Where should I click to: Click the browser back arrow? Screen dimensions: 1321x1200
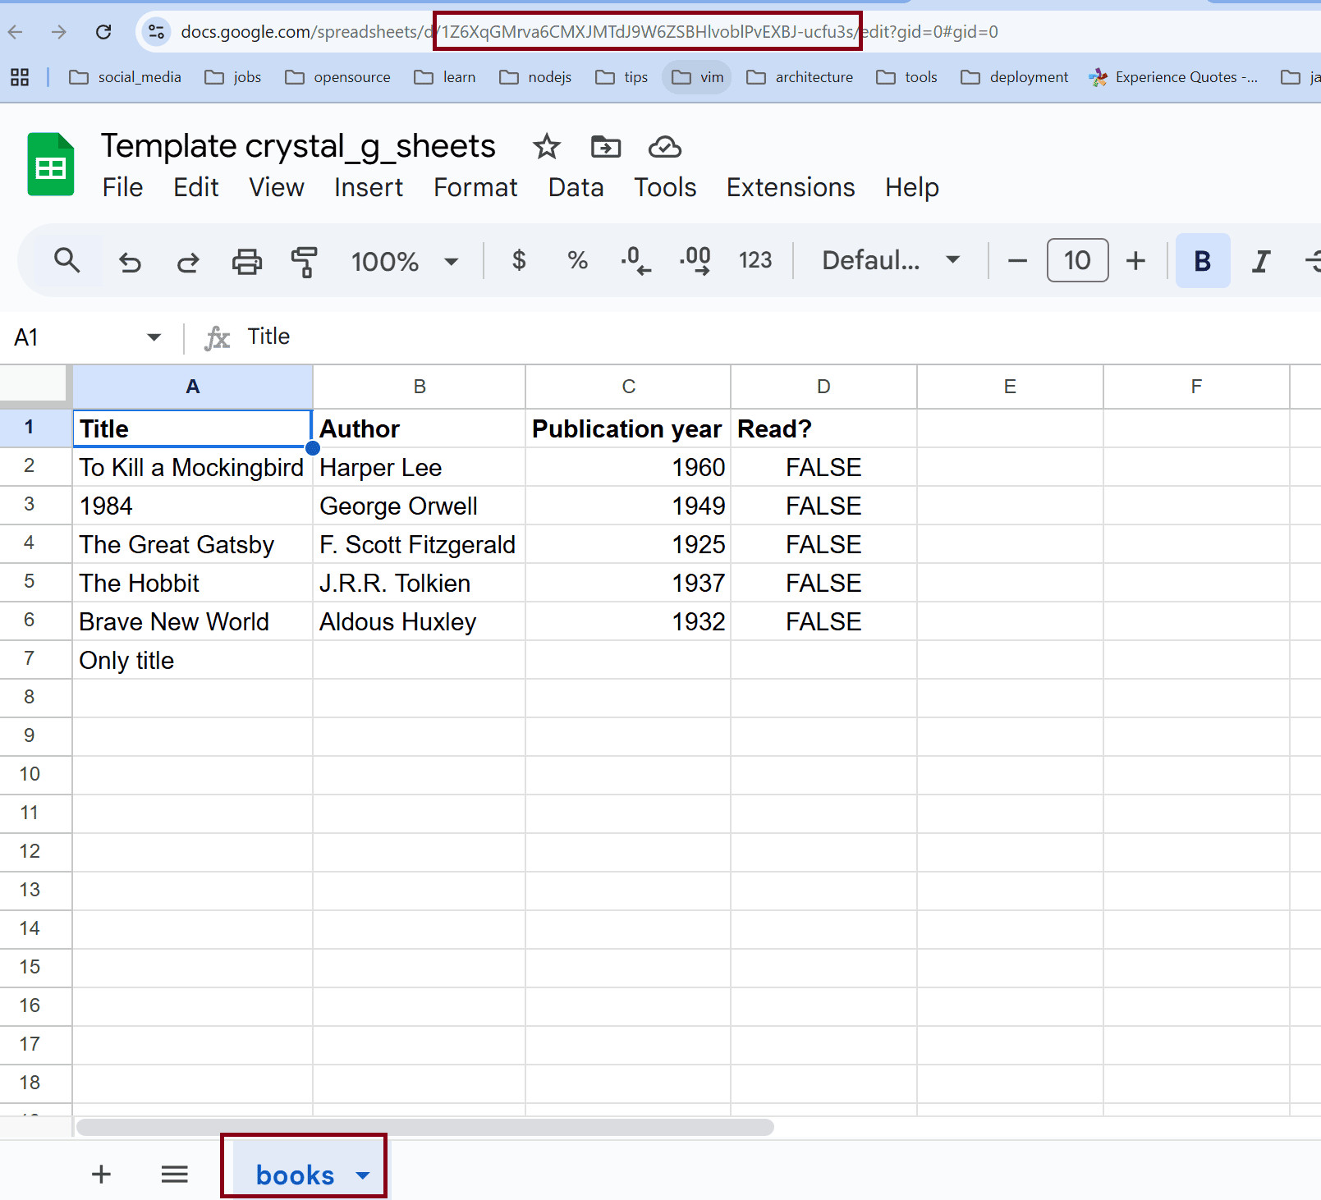click(16, 32)
